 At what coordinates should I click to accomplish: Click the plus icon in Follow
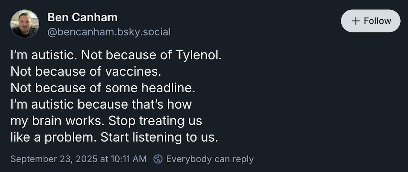[356, 21]
